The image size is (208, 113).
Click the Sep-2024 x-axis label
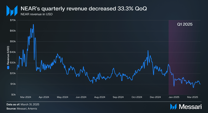[118, 97]
